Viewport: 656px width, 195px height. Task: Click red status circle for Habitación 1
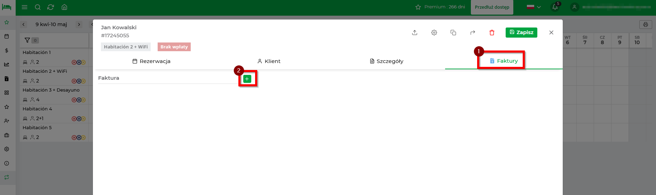74,62
